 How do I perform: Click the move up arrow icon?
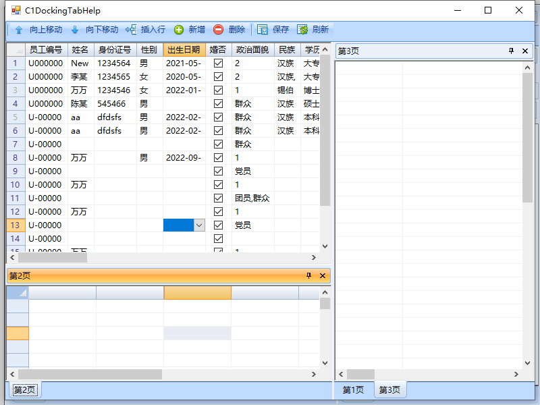point(19,30)
